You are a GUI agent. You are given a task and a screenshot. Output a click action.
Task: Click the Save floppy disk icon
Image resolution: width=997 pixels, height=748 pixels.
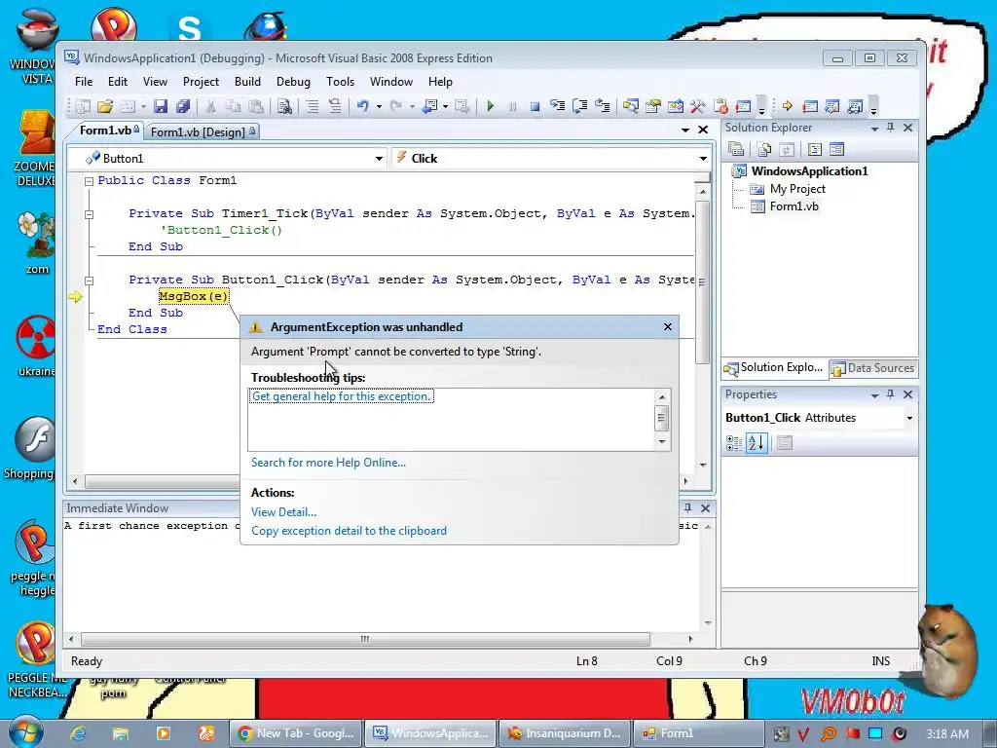161,106
